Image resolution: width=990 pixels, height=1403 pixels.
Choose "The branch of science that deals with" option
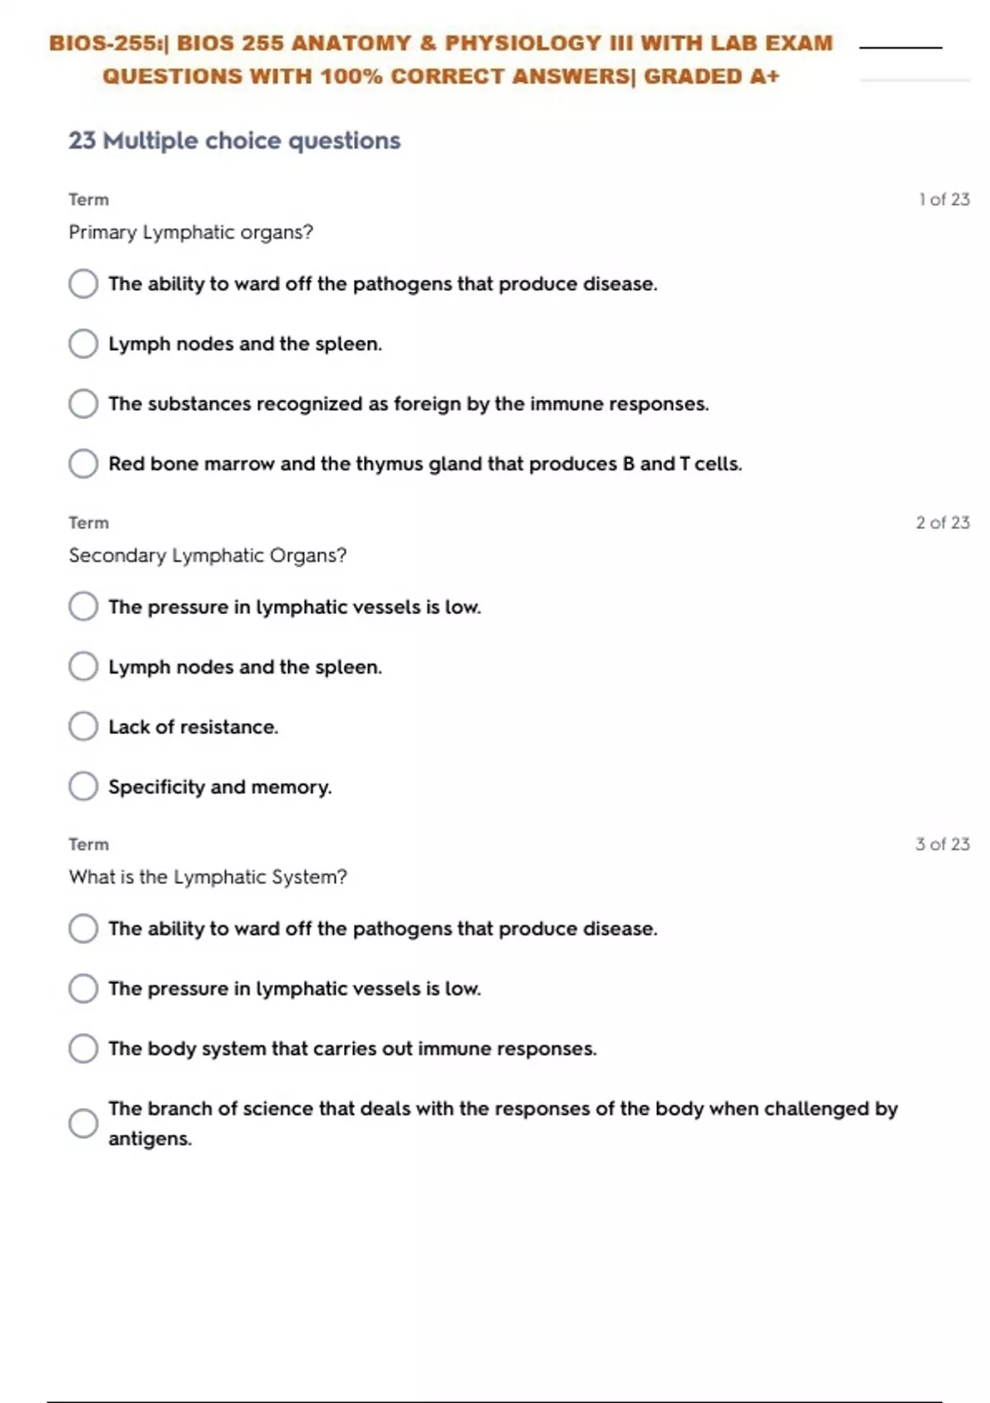(83, 1123)
